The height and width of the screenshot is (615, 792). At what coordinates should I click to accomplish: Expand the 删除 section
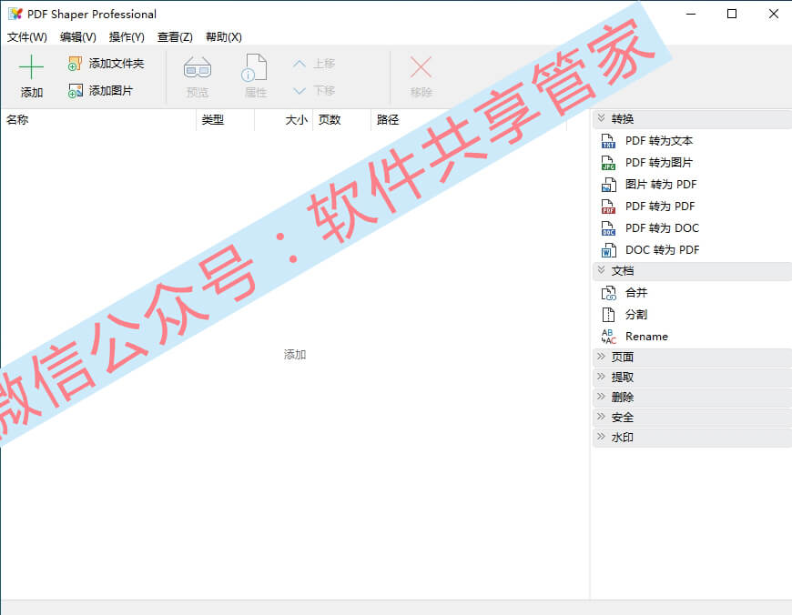[601, 397]
